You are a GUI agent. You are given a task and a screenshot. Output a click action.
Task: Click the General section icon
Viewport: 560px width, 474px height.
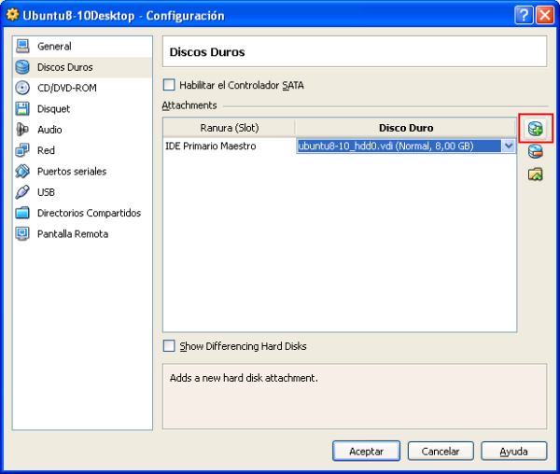tap(23, 46)
